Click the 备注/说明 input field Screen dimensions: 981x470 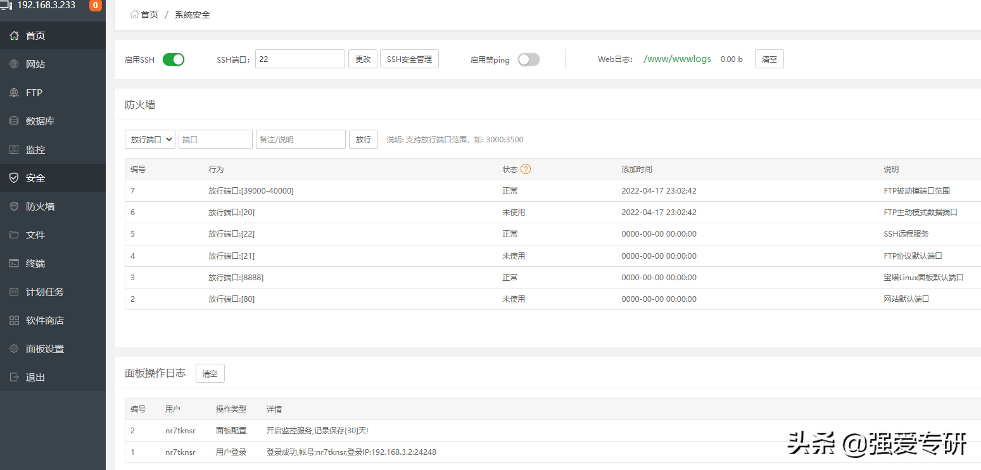301,139
